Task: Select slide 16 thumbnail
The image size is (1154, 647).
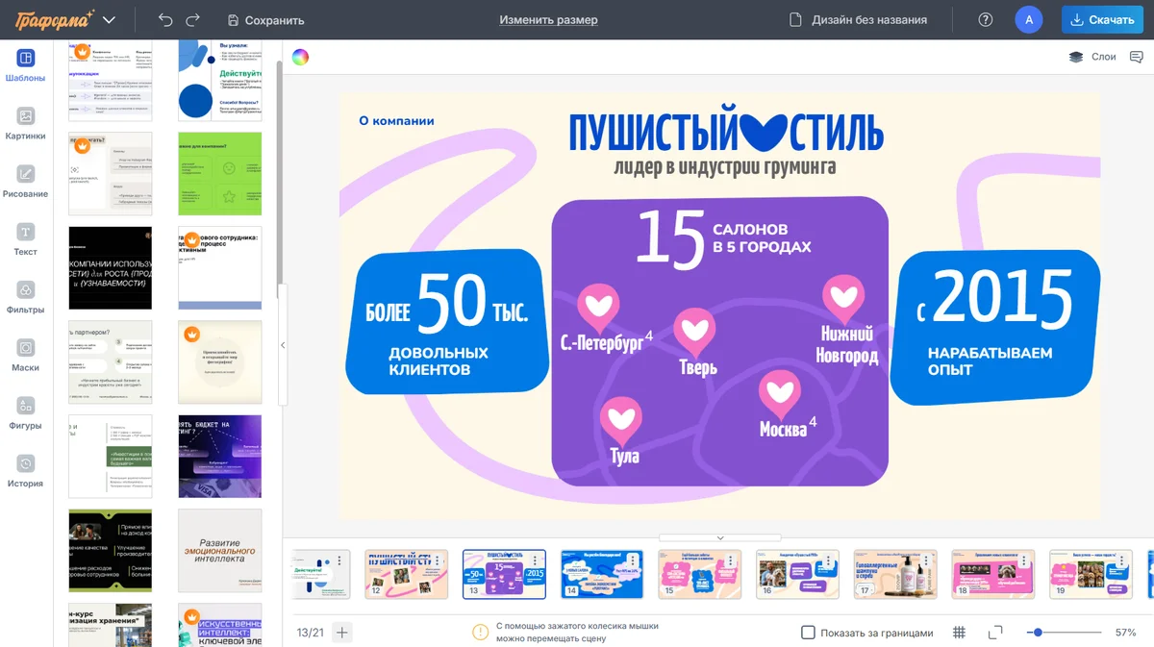Action: pyautogui.click(x=797, y=574)
